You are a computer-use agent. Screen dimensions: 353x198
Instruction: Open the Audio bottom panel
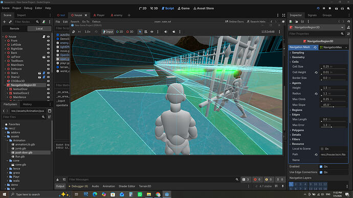tap(95, 186)
